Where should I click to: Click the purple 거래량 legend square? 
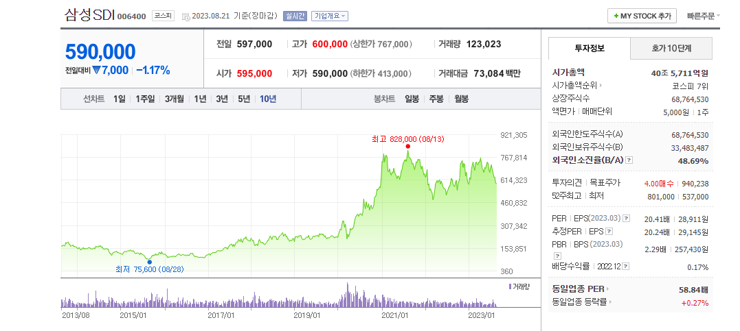(510, 286)
